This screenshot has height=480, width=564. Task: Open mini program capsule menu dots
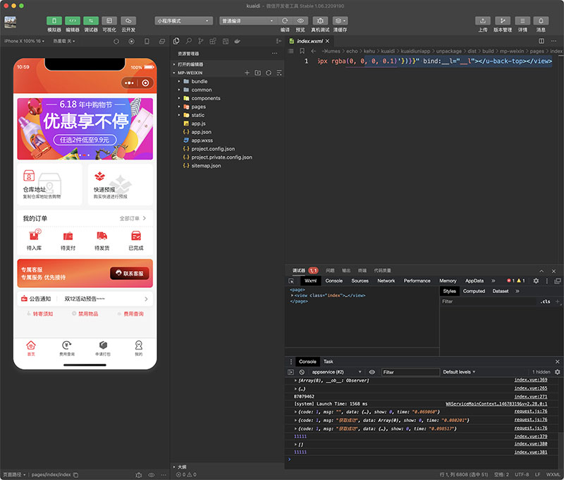[x=129, y=83]
